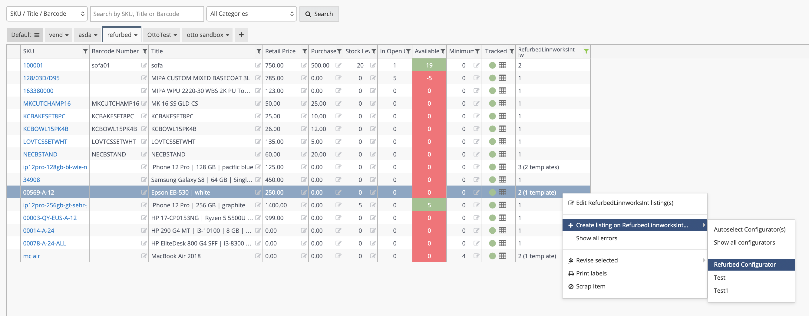
Task: Edit minimum level icon for mc air row
Action: pos(477,256)
